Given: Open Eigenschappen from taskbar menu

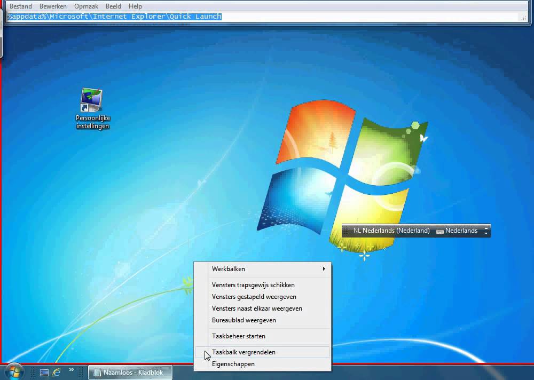Looking at the screenshot, I should click(x=262, y=364).
